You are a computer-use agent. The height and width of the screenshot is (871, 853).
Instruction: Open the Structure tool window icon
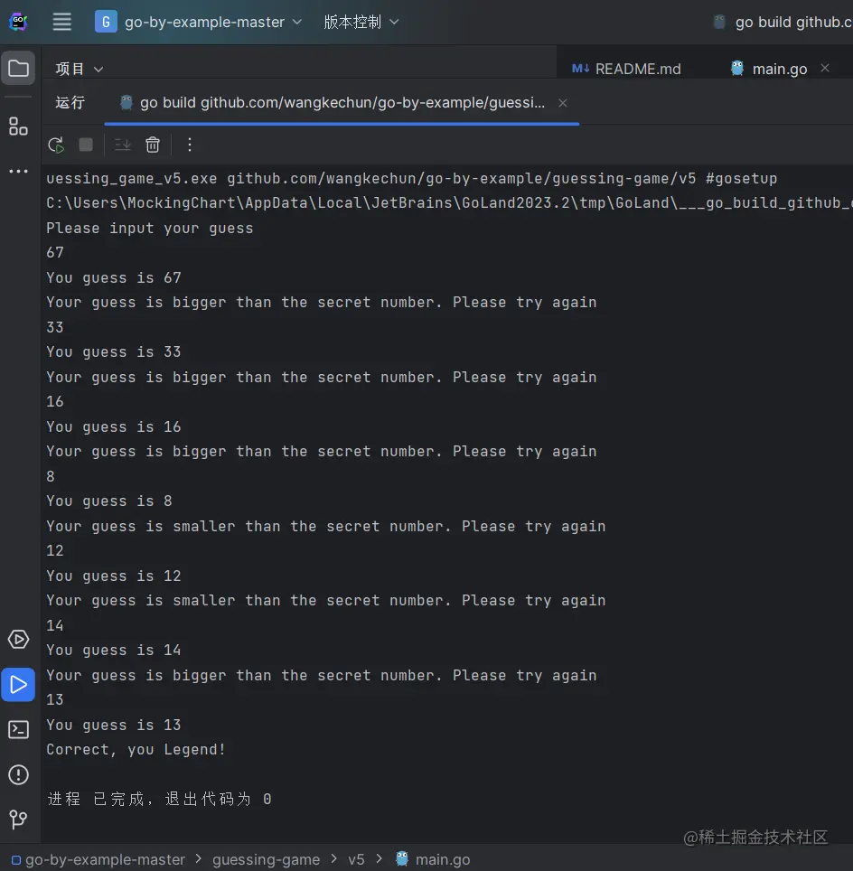point(18,126)
